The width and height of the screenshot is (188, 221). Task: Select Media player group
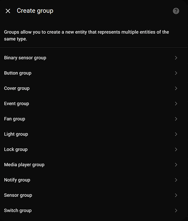click(x=94, y=165)
